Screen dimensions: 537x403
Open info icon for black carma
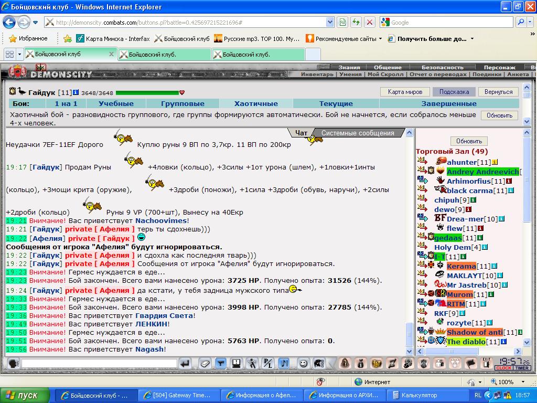pos(511,190)
